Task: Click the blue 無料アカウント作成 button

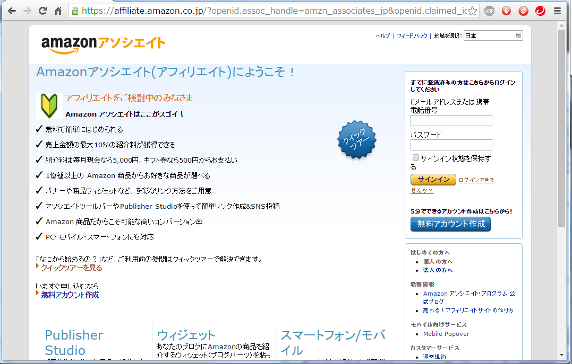Action: pos(450,224)
